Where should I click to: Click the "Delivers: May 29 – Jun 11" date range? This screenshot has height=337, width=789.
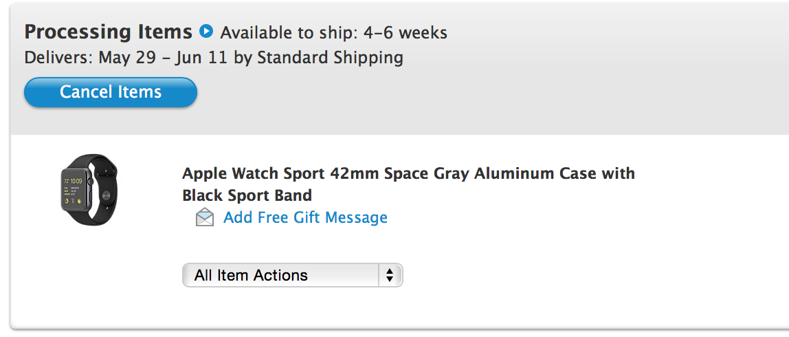pos(126,58)
